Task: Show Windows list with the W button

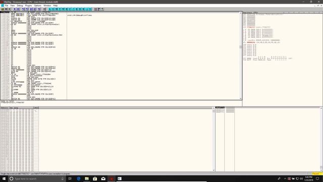Action: point(63,9)
